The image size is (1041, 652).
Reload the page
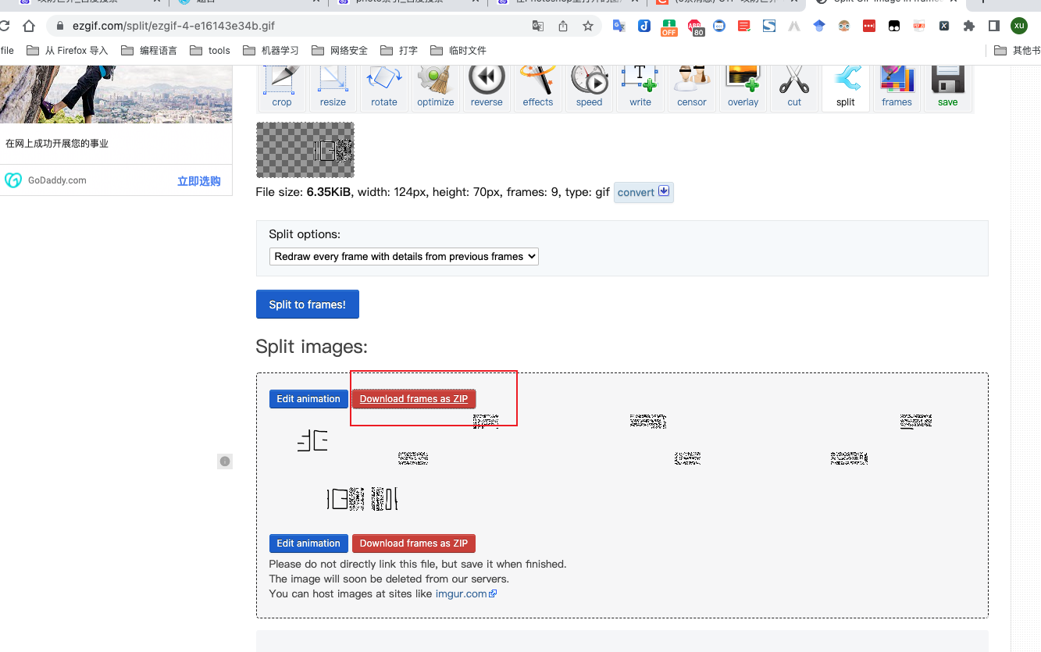coord(3,26)
